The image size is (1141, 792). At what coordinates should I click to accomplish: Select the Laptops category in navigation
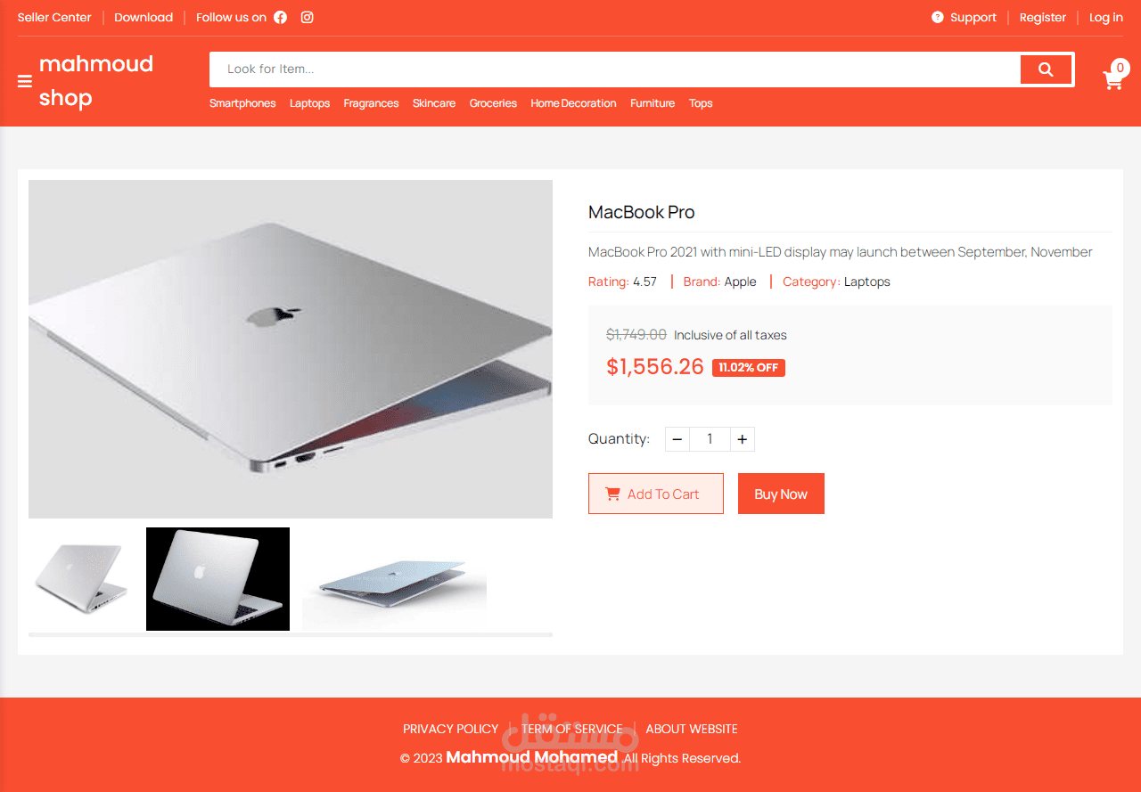tap(309, 103)
